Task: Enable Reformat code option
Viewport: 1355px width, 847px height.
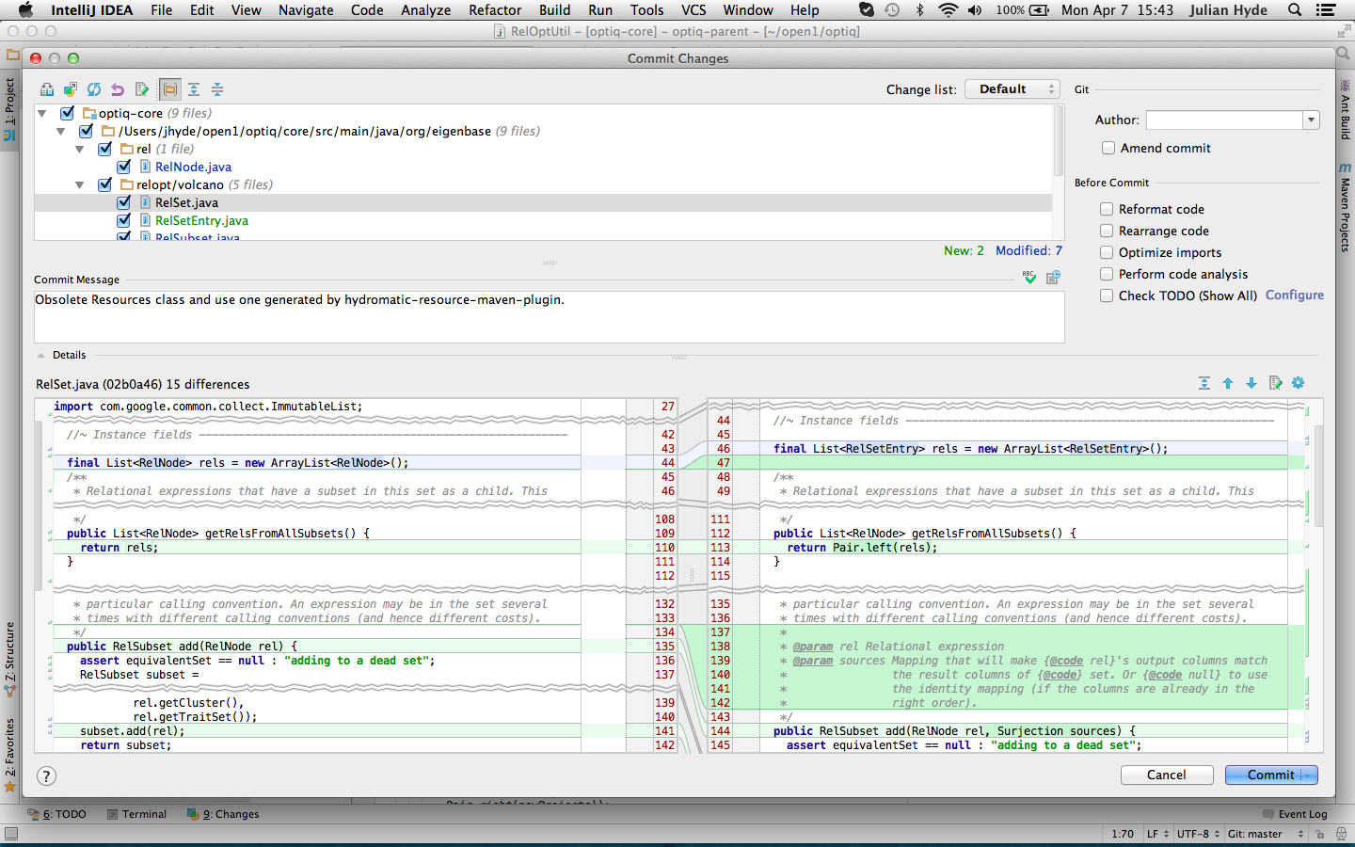Action: pyautogui.click(x=1107, y=209)
